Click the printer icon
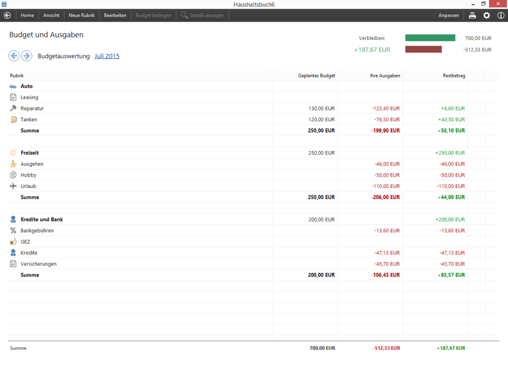508x365 pixels. (x=472, y=15)
